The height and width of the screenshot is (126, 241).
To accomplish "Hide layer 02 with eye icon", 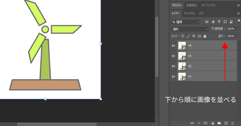I will [x=173, y=66].
